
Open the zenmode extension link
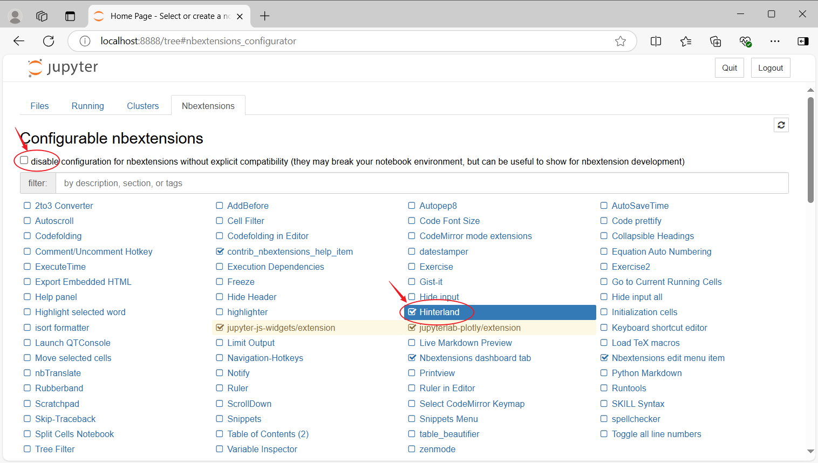(x=438, y=449)
